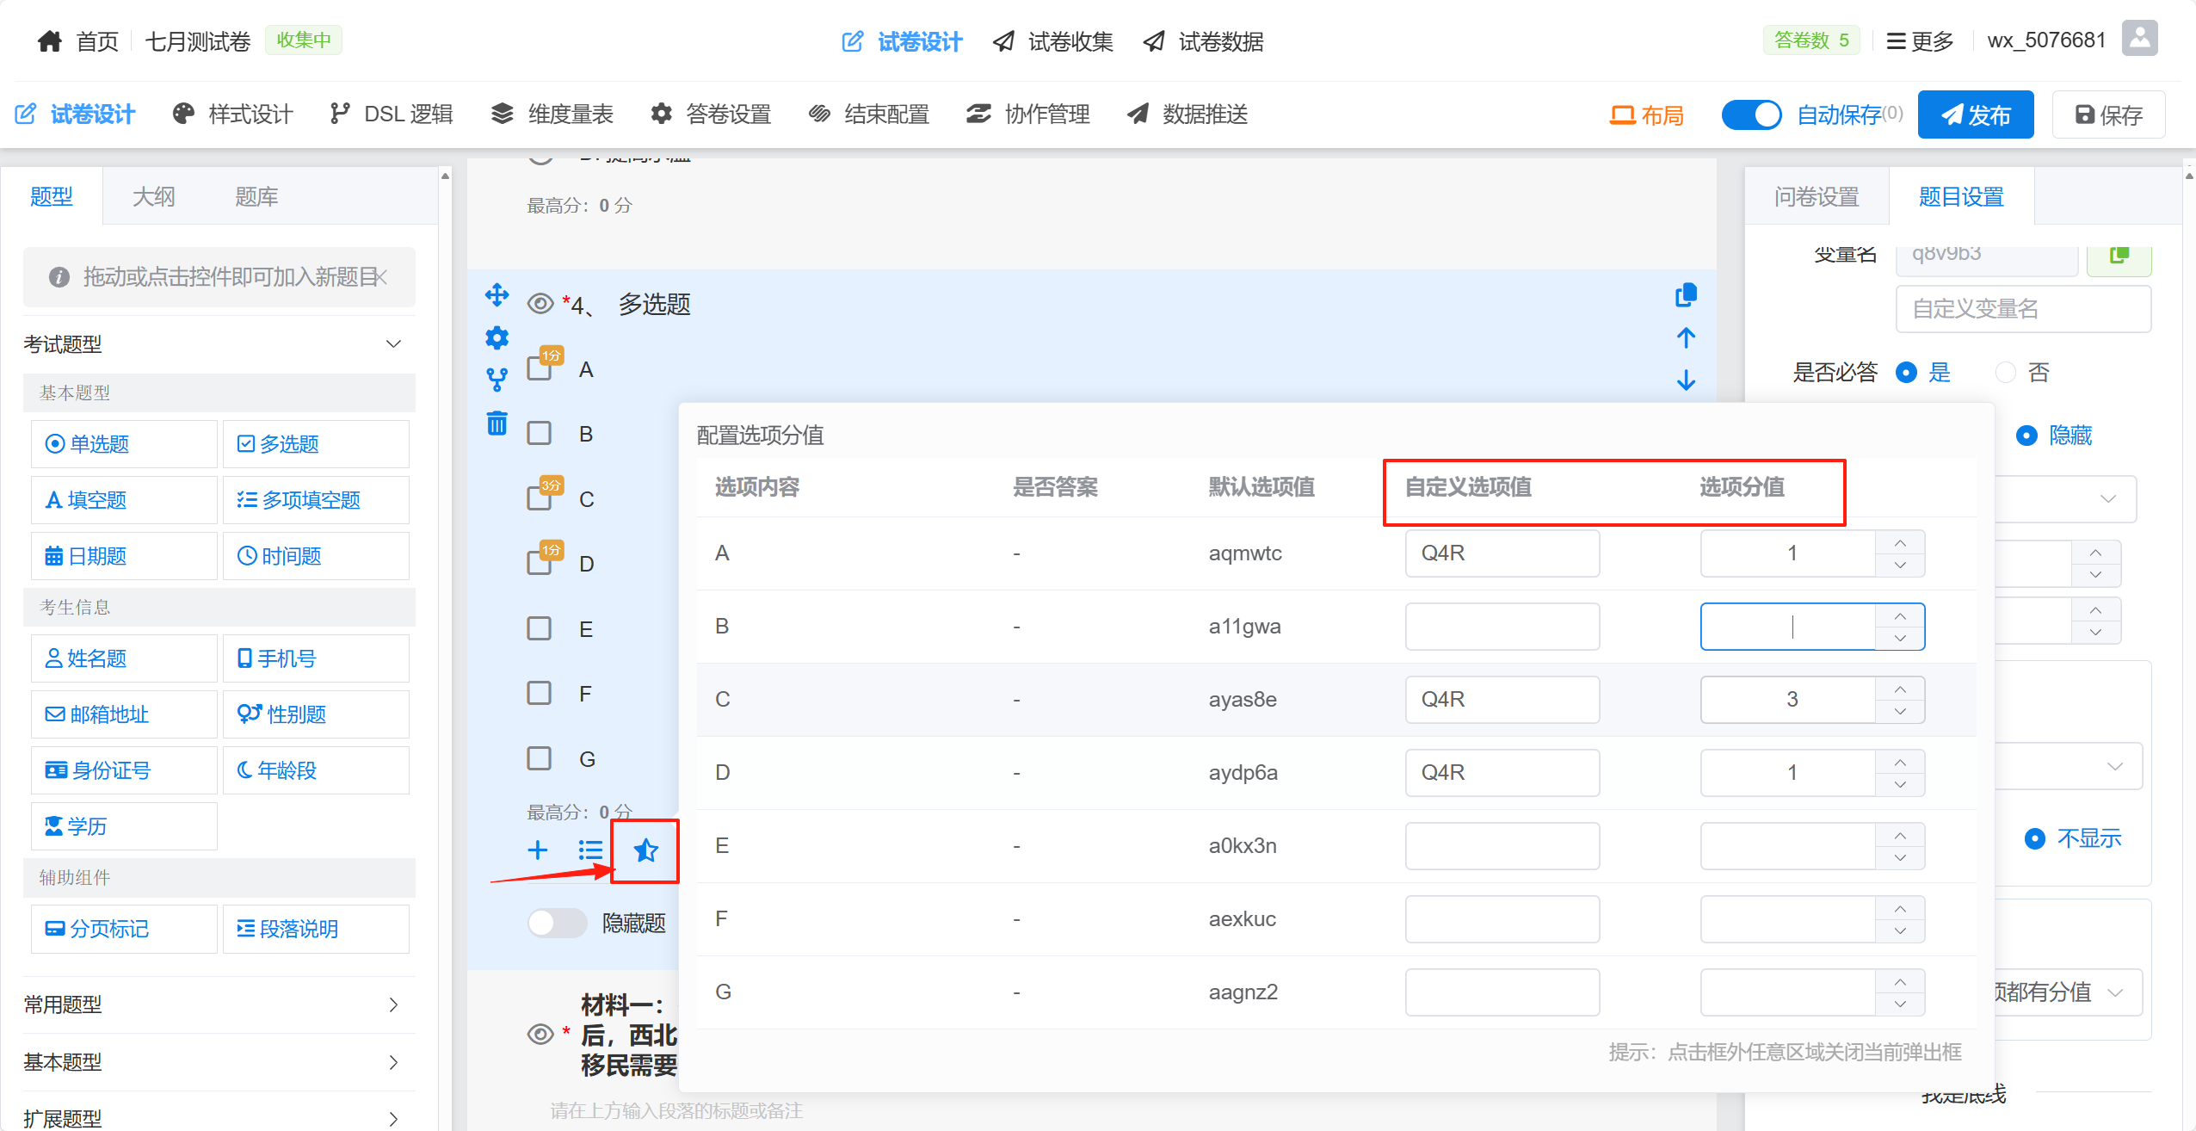This screenshot has height=1131, width=2196.
Task: Duplicate question 4 with copy icon
Action: pyautogui.click(x=1686, y=295)
